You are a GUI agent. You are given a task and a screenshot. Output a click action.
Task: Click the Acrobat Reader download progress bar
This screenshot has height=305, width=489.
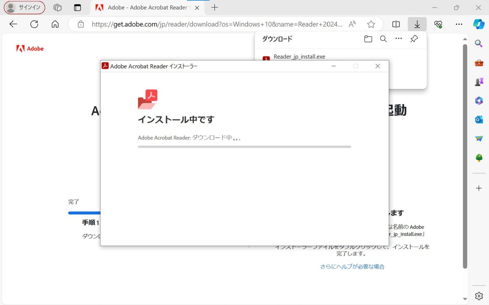pyautogui.click(x=244, y=146)
